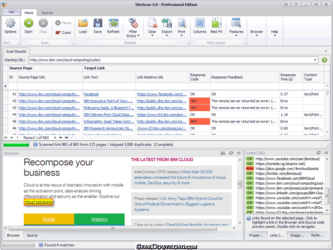Select the Scan Results tab

pos(16,51)
